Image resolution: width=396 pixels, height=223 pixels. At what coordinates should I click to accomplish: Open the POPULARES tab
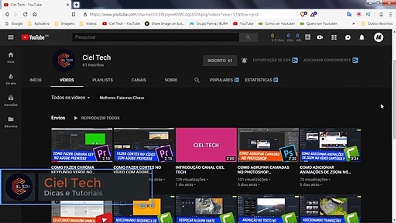[x=224, y=80]
